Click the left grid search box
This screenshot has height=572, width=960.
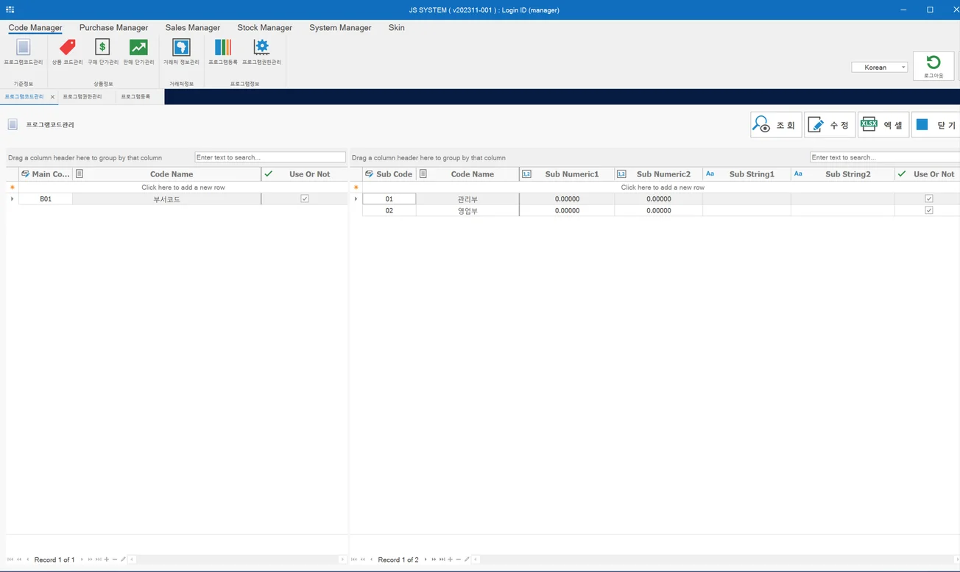(x=270, y=157)
